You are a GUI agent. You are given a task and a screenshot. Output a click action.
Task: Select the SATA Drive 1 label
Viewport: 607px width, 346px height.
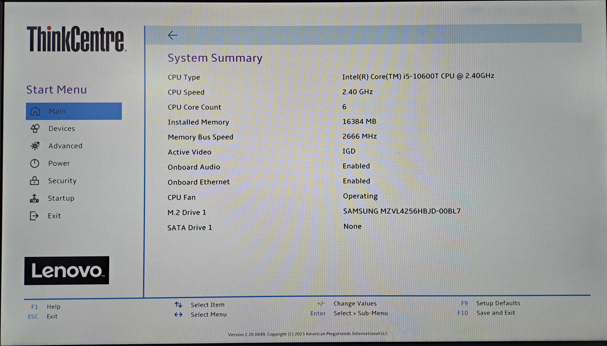tap(190, 228)
